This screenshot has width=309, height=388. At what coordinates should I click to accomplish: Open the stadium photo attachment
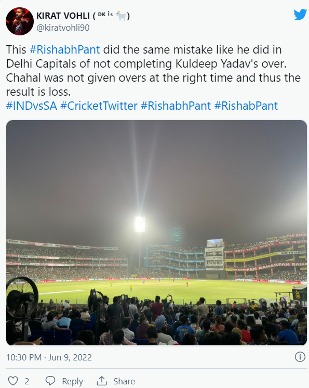point(157,232)
